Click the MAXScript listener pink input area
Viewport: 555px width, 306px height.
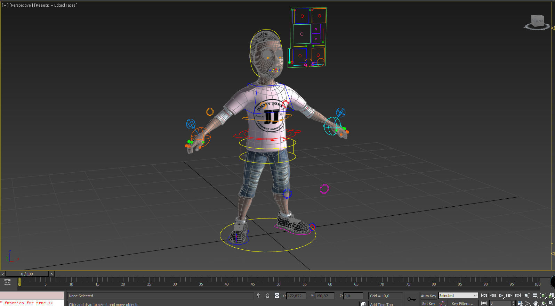pos(32,296)
